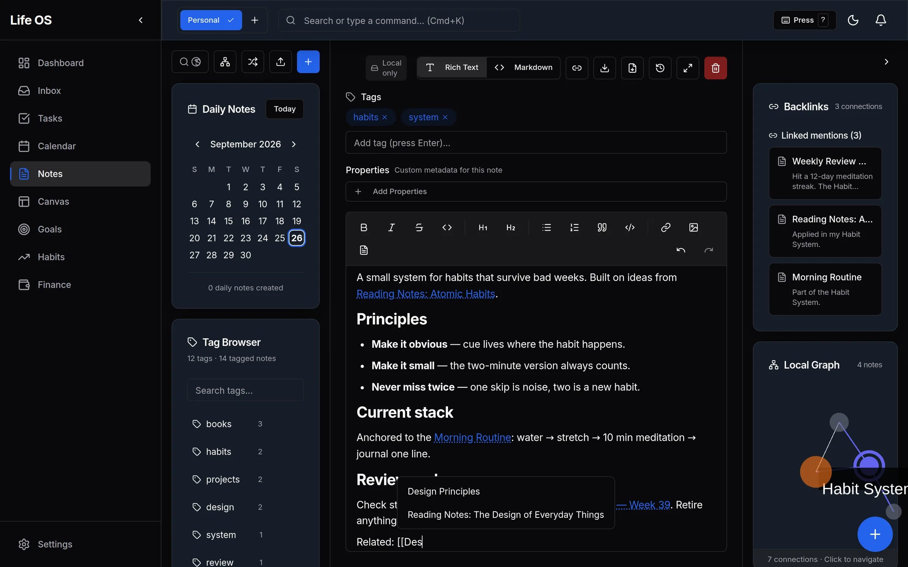This screenshot has width=908, height=567.
Task: Insert an image using the image icon
Action: click(693, 227)
